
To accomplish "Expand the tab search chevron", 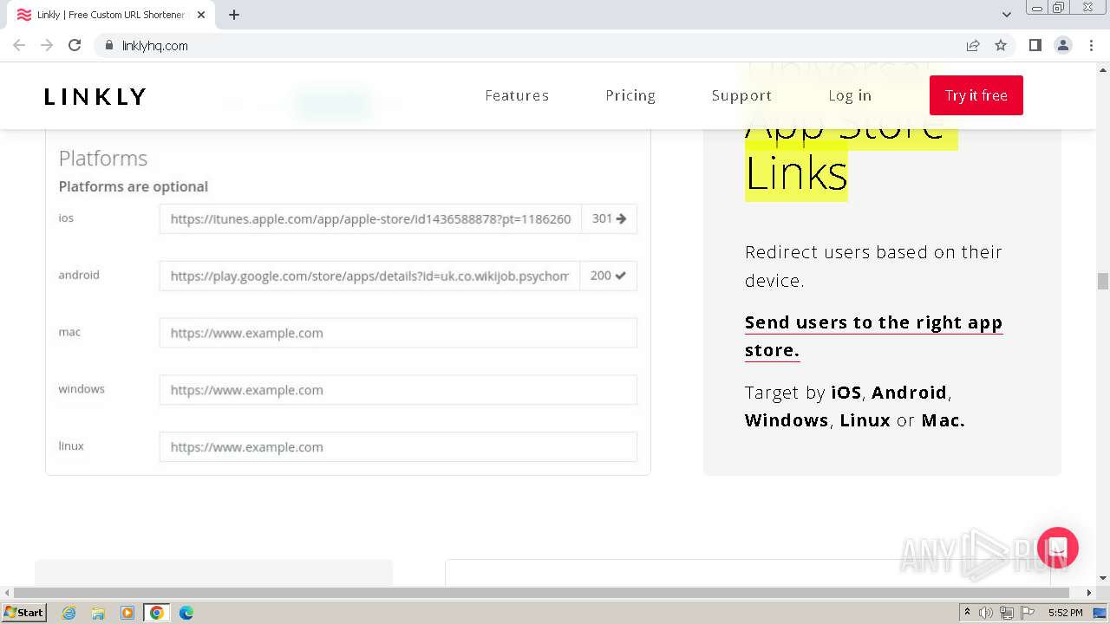I will [x=1006, y=15].
